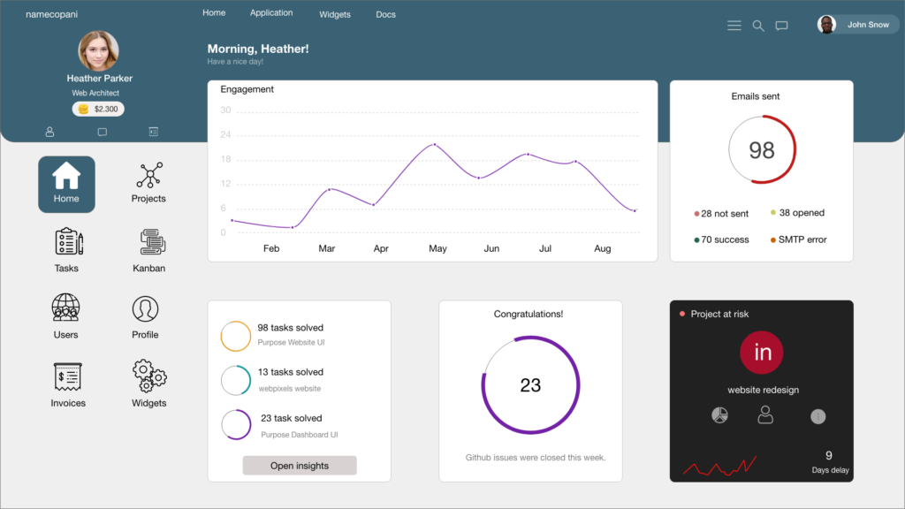The width and height of the screenshot is (905, 509).
Task: Click the search magnifier icon
Action: click(x=758, y=26)
